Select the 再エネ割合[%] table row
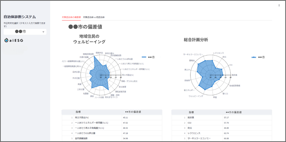This screenshot has height=142, width=286. [82, 118]
